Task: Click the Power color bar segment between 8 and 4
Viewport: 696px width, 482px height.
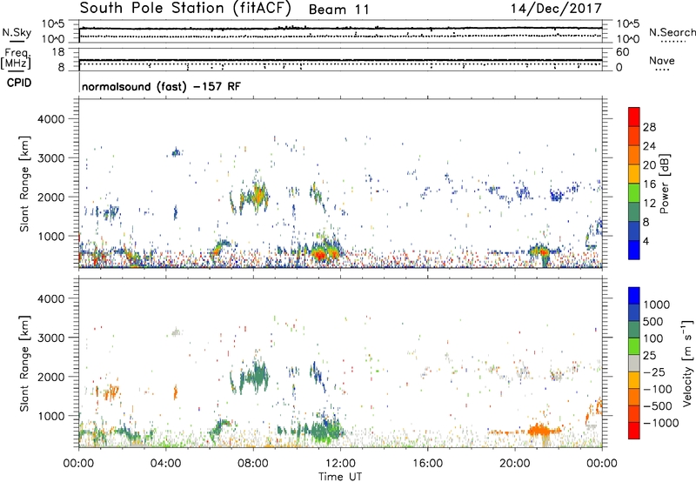Action: click(634, 231)
